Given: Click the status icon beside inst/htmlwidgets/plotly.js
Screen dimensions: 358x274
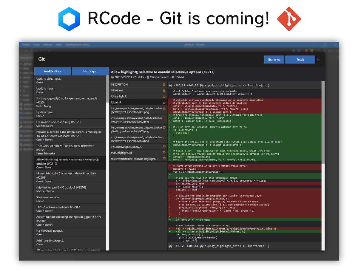Looking at the screenshot, I should [164, 147].
